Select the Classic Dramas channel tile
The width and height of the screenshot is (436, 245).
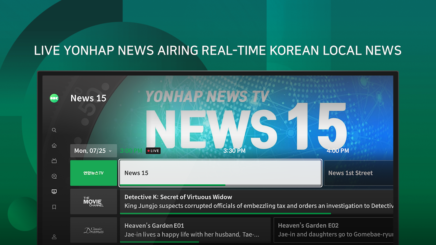click(x=94, y=230)
